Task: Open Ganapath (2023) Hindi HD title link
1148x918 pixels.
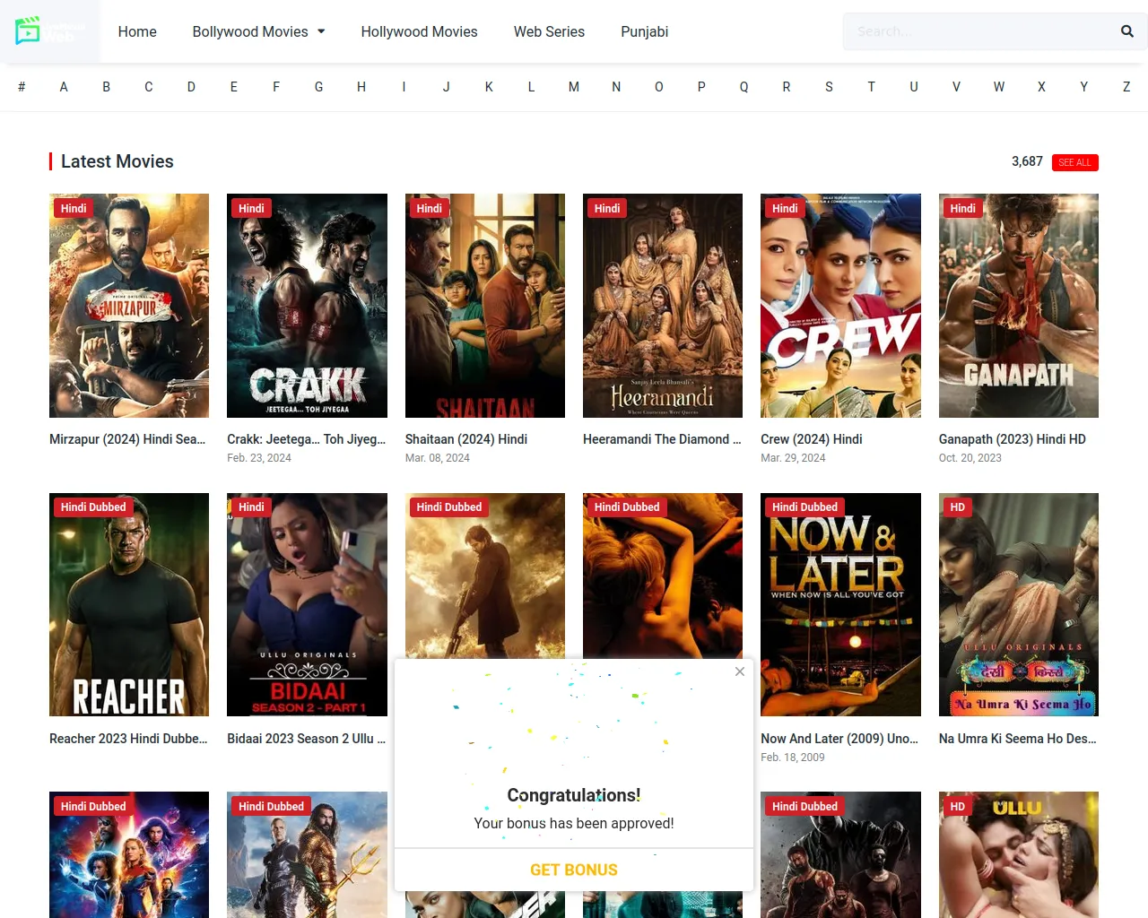Action: (x=1012, y=439)
